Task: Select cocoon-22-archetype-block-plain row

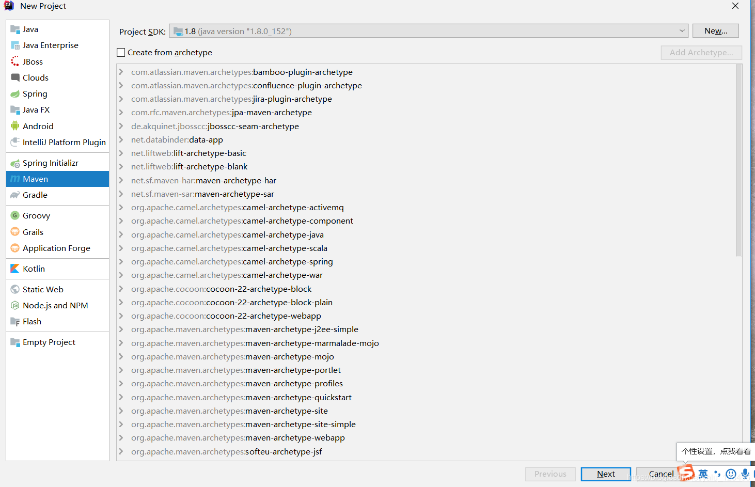Action: 427,302
